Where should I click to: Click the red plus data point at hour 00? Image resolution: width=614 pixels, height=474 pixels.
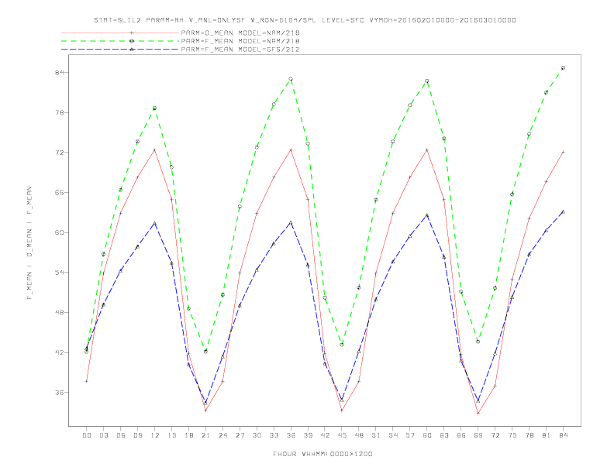pyautogui.click(x=87, y=381)
